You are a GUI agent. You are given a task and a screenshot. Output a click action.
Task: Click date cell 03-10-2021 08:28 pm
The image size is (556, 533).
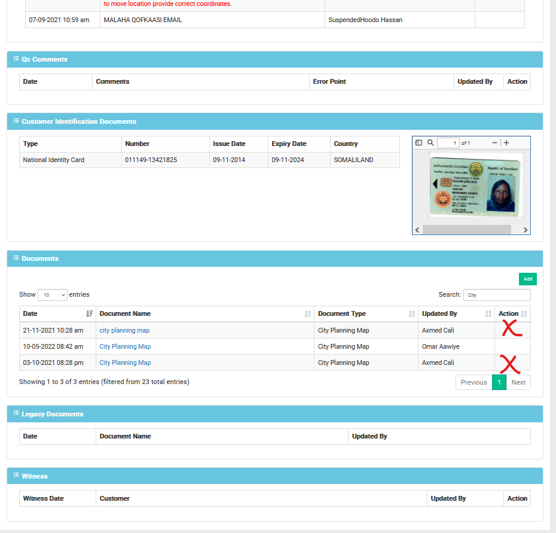tap(57, 363)
